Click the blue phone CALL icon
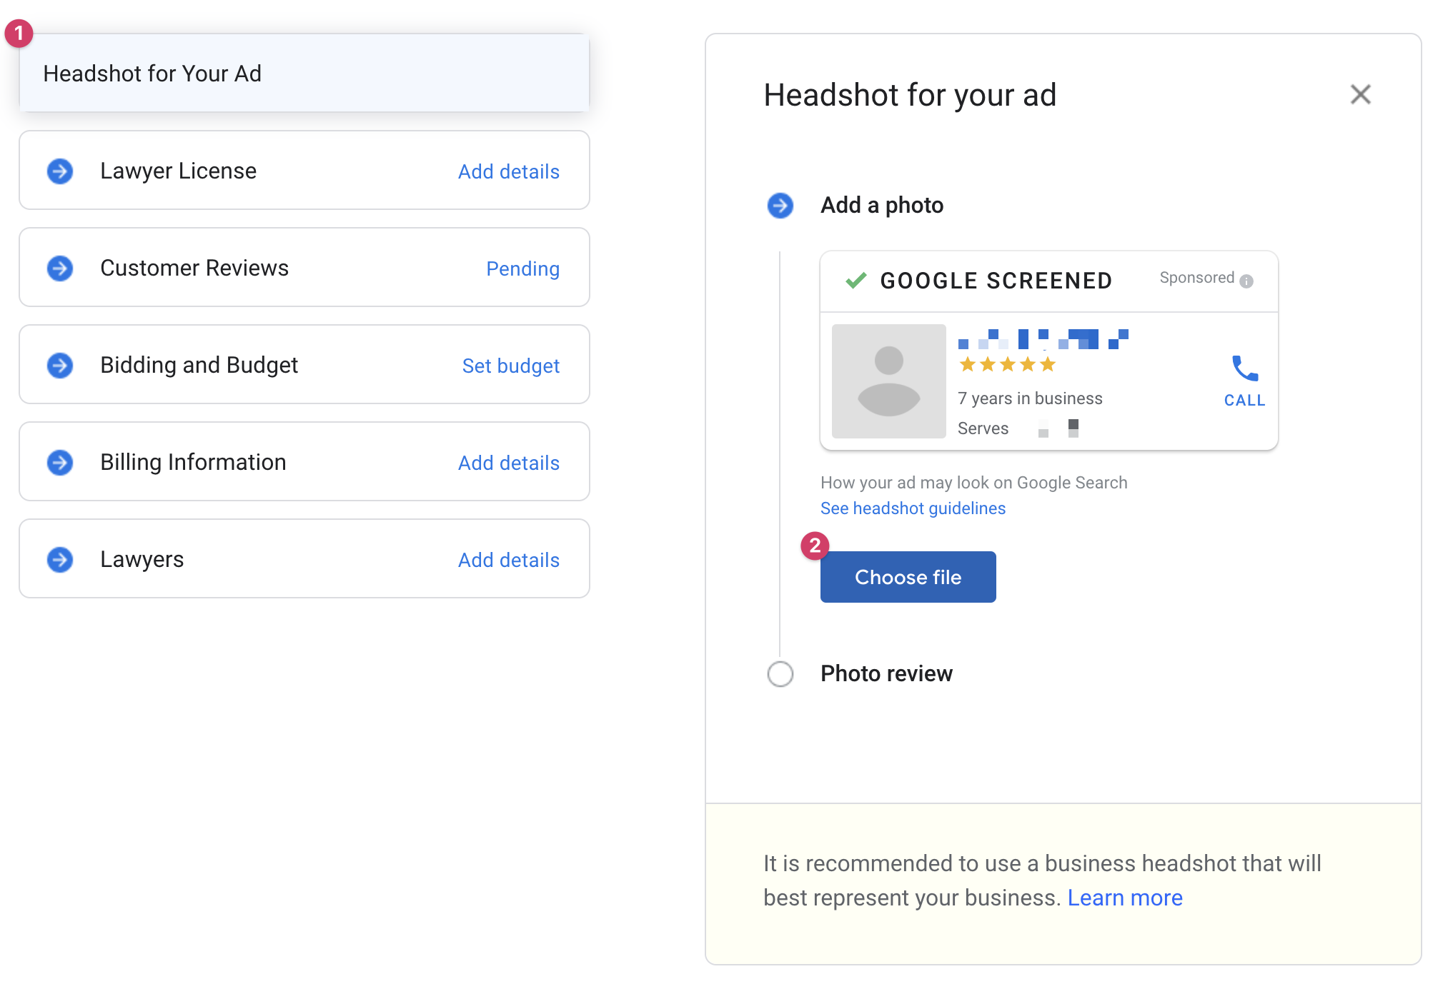1448x994 pixels. [x=1244, y=369]
